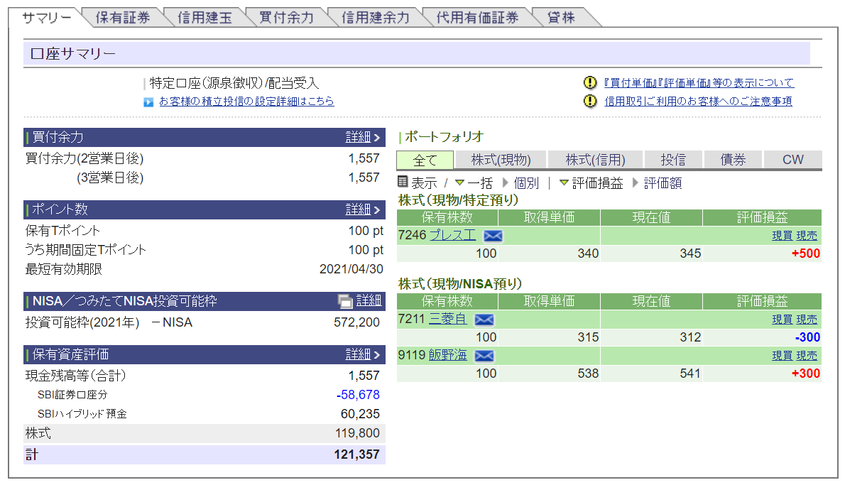Image resolution: width=845 pixels, height=485 pixels.
Task: Click the warning icon beside 買付単価 notice
Action: [x=590, y=82]
